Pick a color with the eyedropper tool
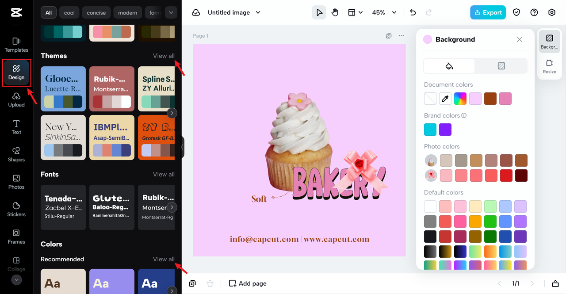 [x=445, y=99]
